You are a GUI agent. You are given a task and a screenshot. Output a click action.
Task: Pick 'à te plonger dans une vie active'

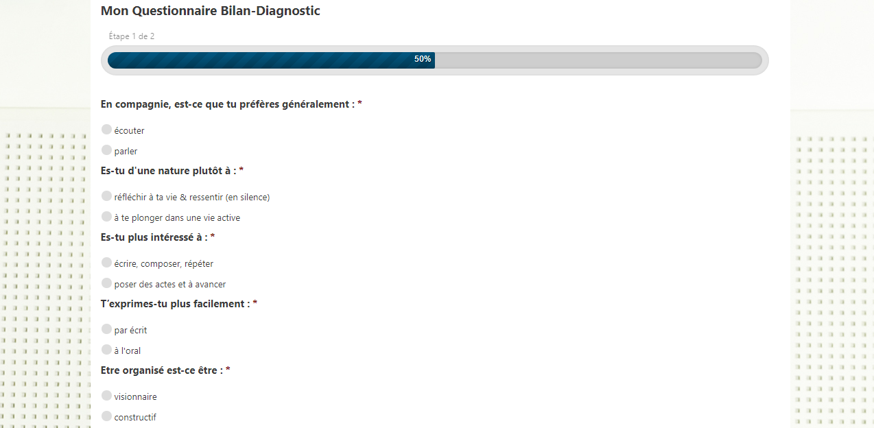[x=106, y=217]
